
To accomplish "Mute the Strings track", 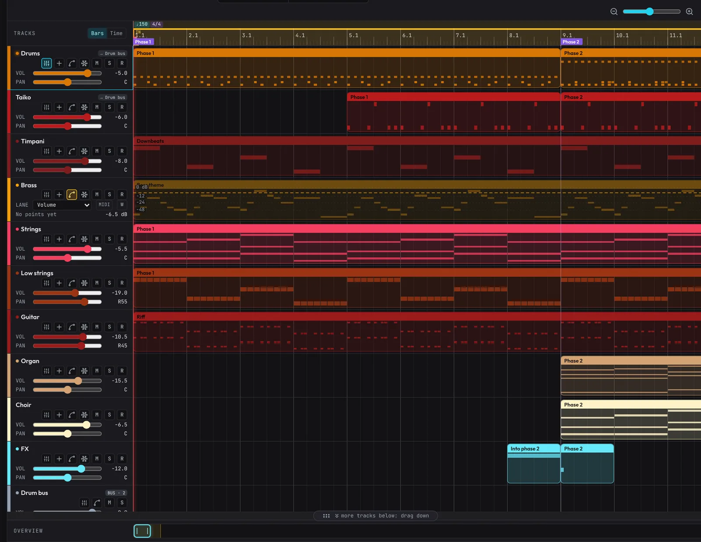I will click(x=97, y=239).
